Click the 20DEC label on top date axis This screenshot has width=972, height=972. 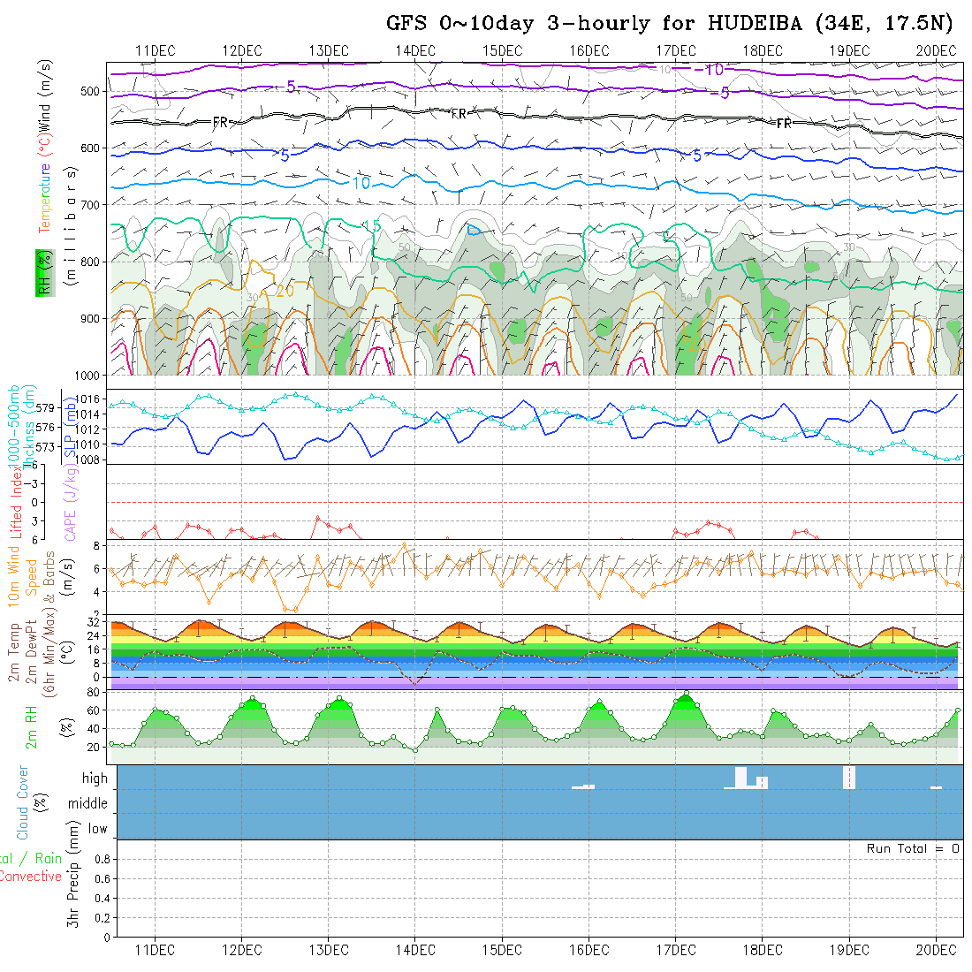pyautogui.click(x=935, y=50)
